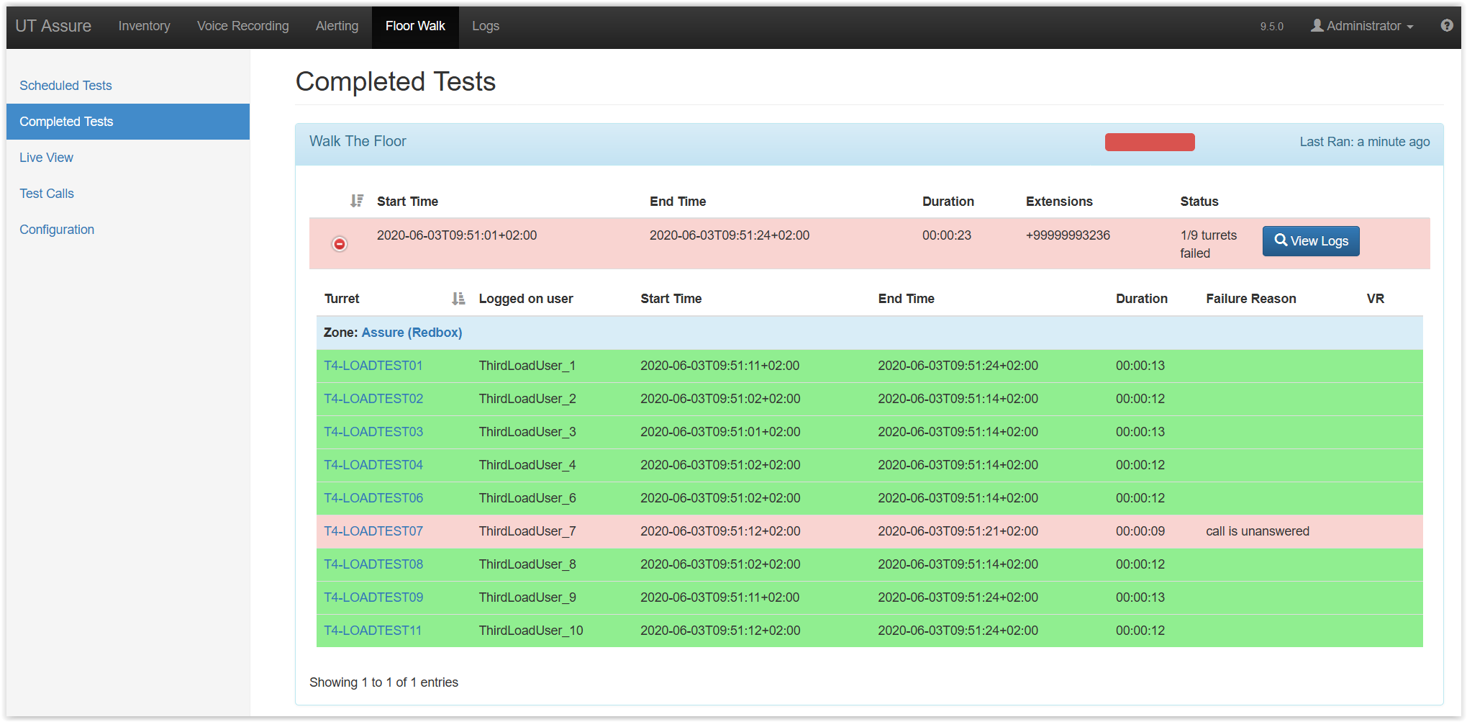Go to Test Calls page
This screenshot has width=1467, height=722.
(47, 194)
